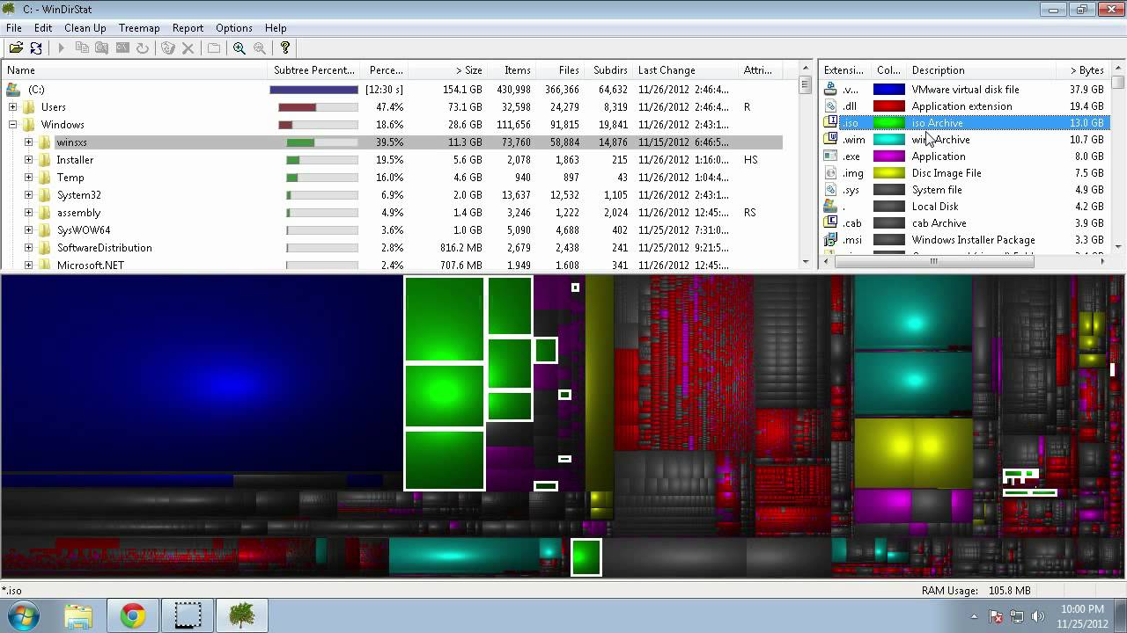Click the Command Prompt Here toolbar icon
1127x633 pixels.
pyautogui.click(x=122, y=48)
